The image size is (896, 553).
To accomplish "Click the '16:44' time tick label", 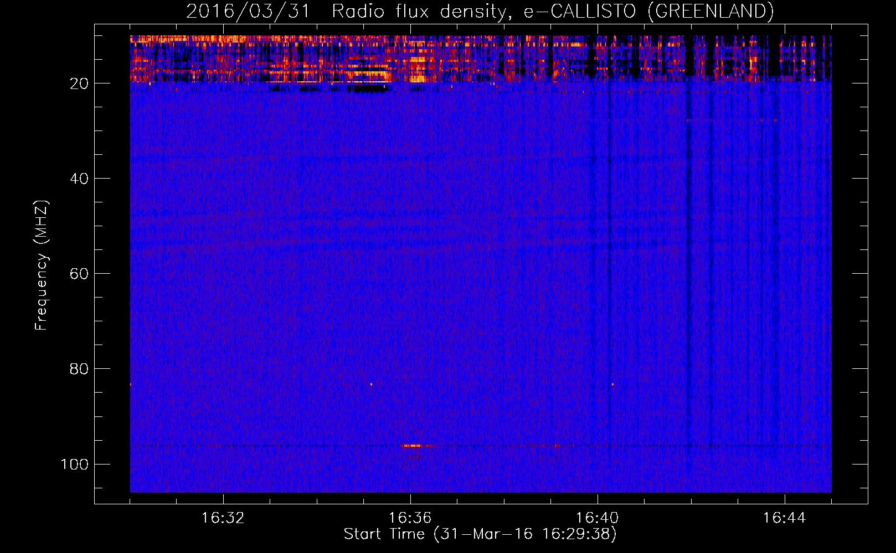I will coord(785,518).
